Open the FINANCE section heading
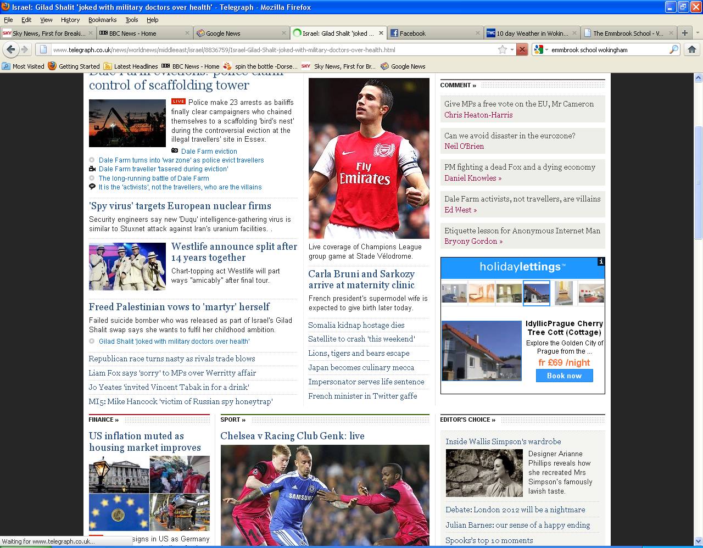703x548 pixels. coord(104,420)
